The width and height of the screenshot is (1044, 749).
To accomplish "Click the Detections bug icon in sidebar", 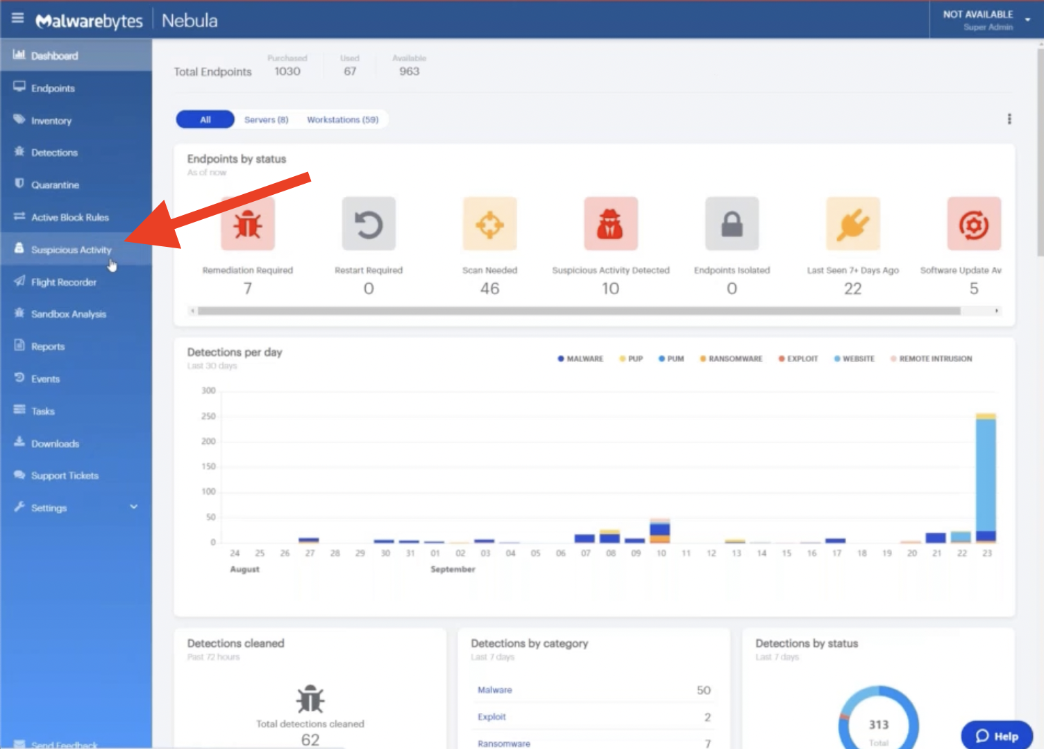I will (19, 152).
